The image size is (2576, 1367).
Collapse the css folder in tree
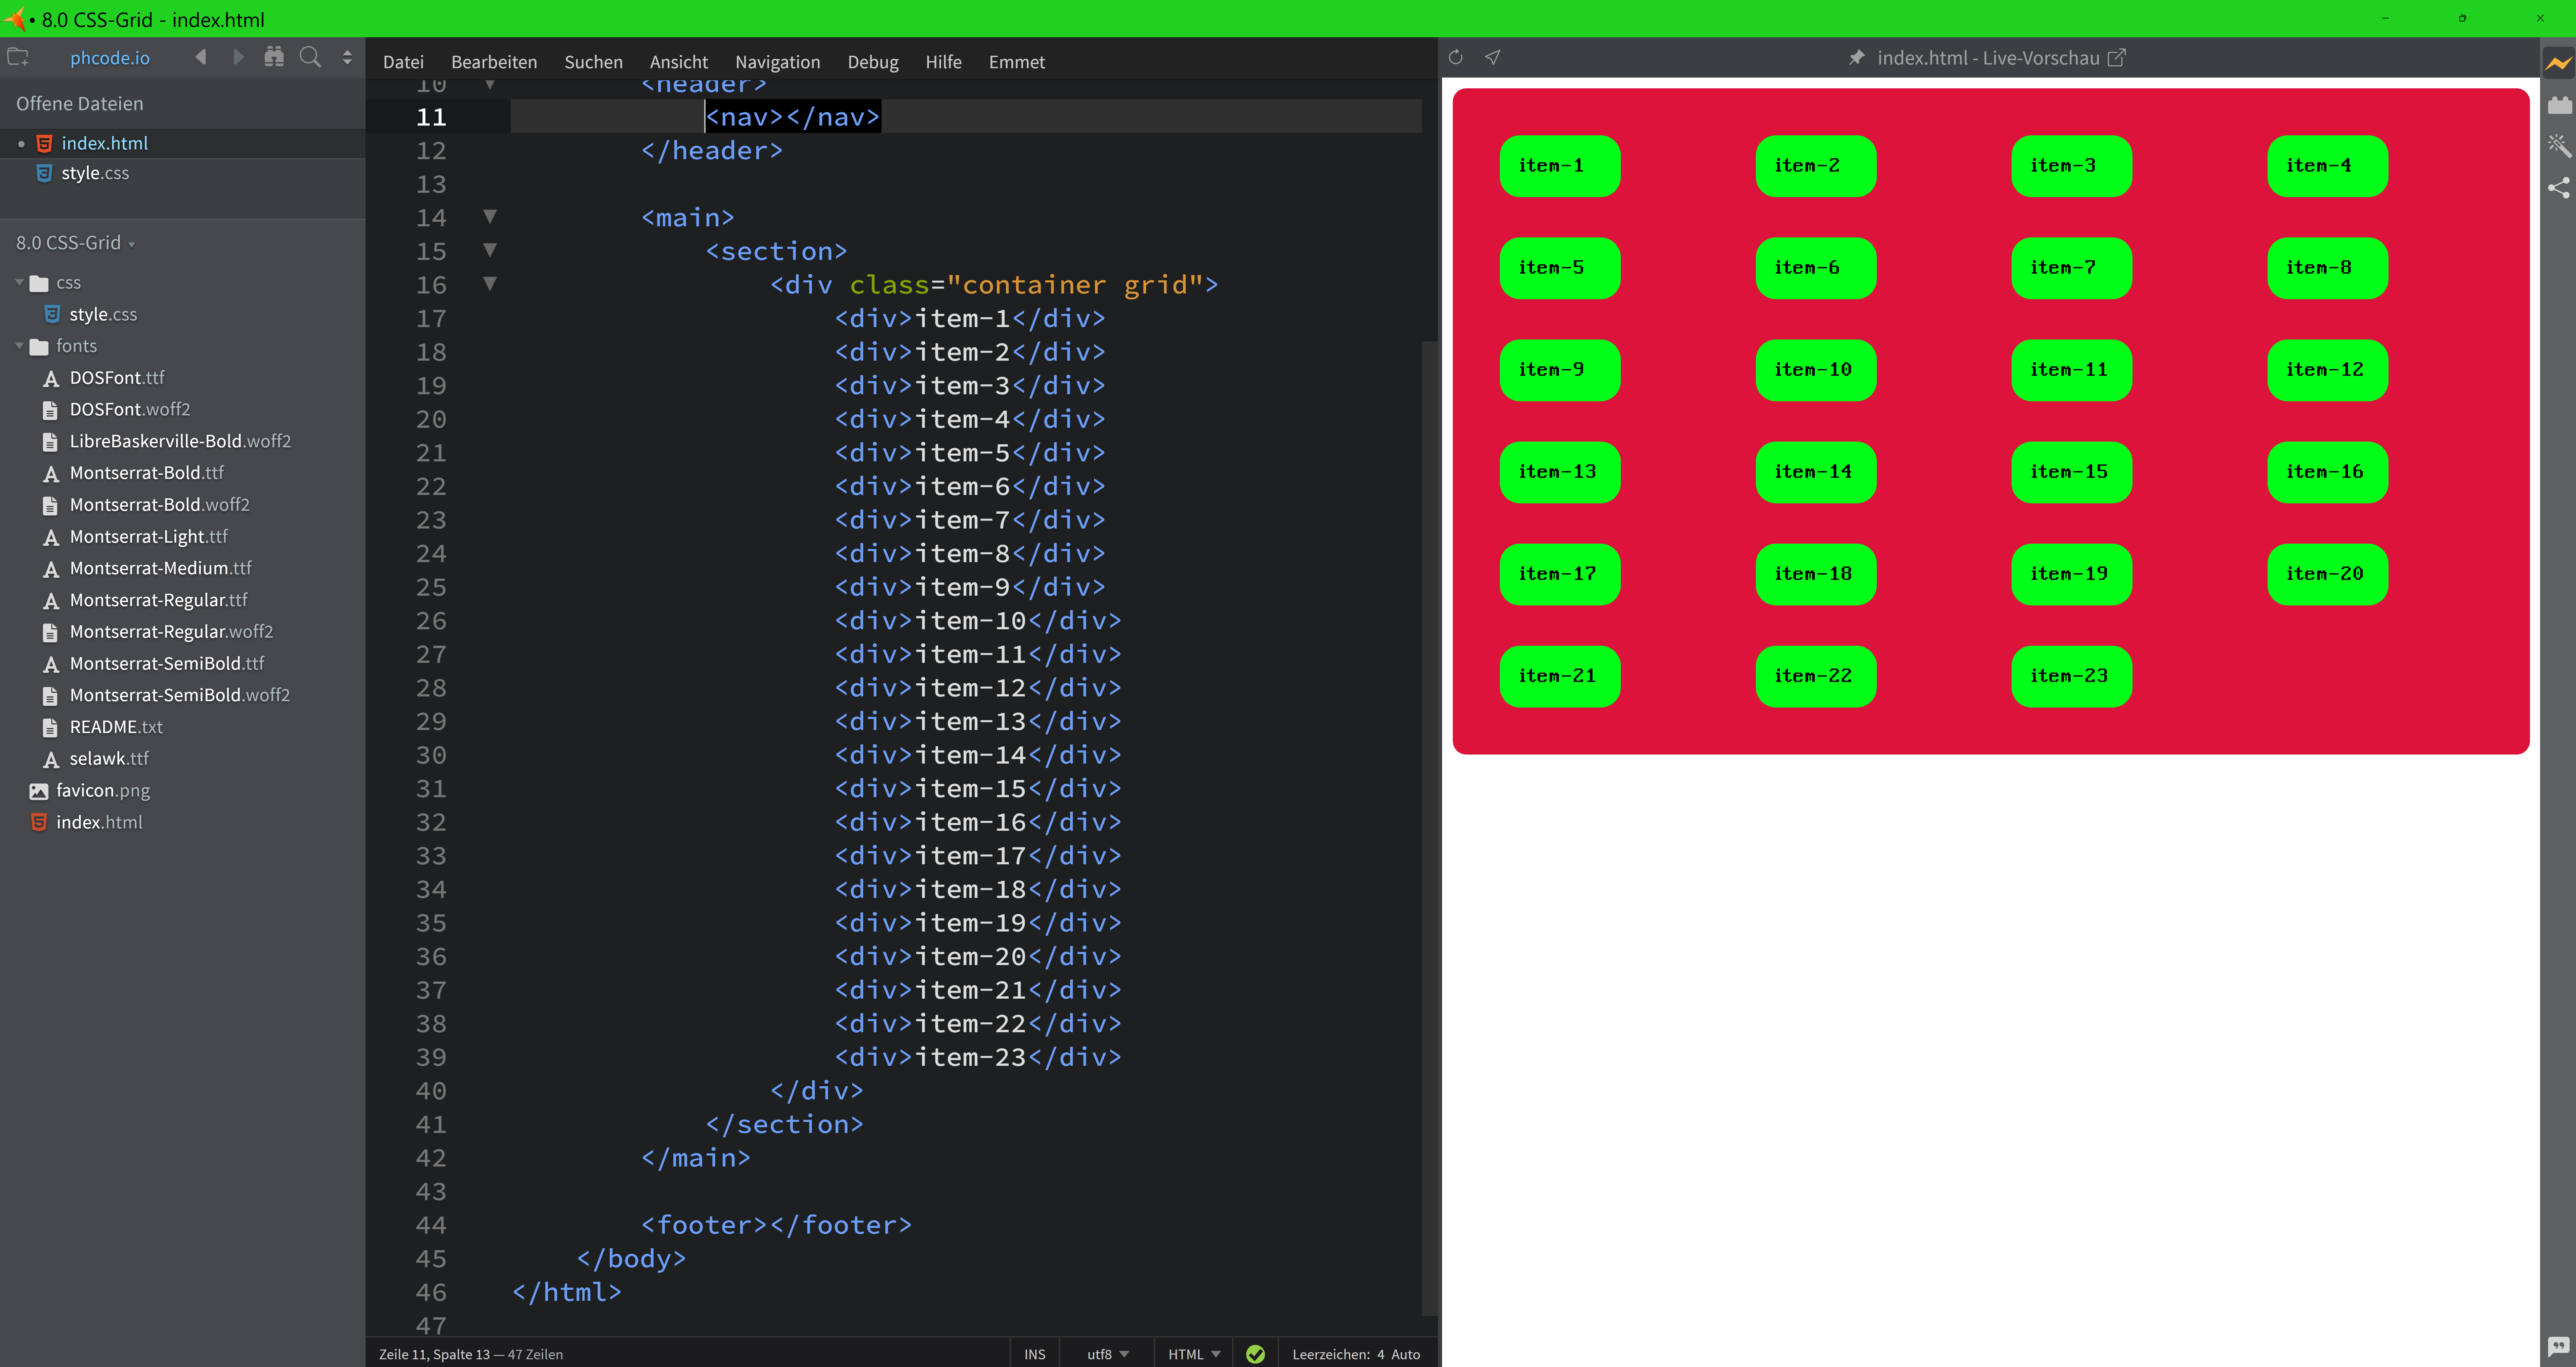19,283
